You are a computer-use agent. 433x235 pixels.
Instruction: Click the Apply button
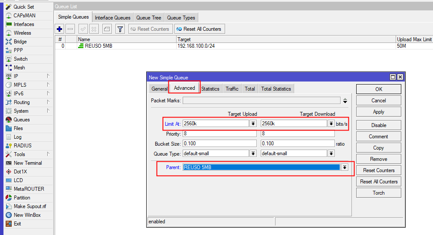(x=378, y=112)
